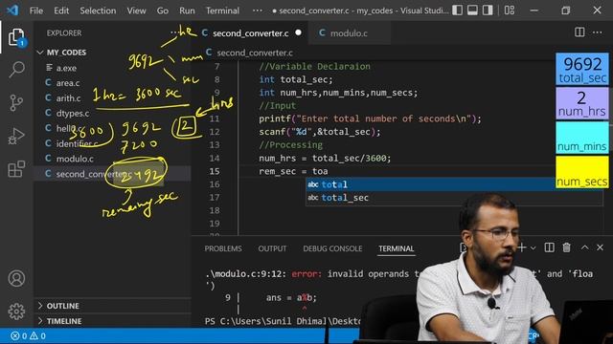Toggle primary side bar layout icon
This screenshot has width=613, height=344.
pos(458,11)
